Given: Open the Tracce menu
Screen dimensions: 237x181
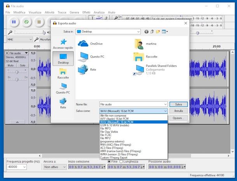Looking at the screenshot, I should pos(62,12).
